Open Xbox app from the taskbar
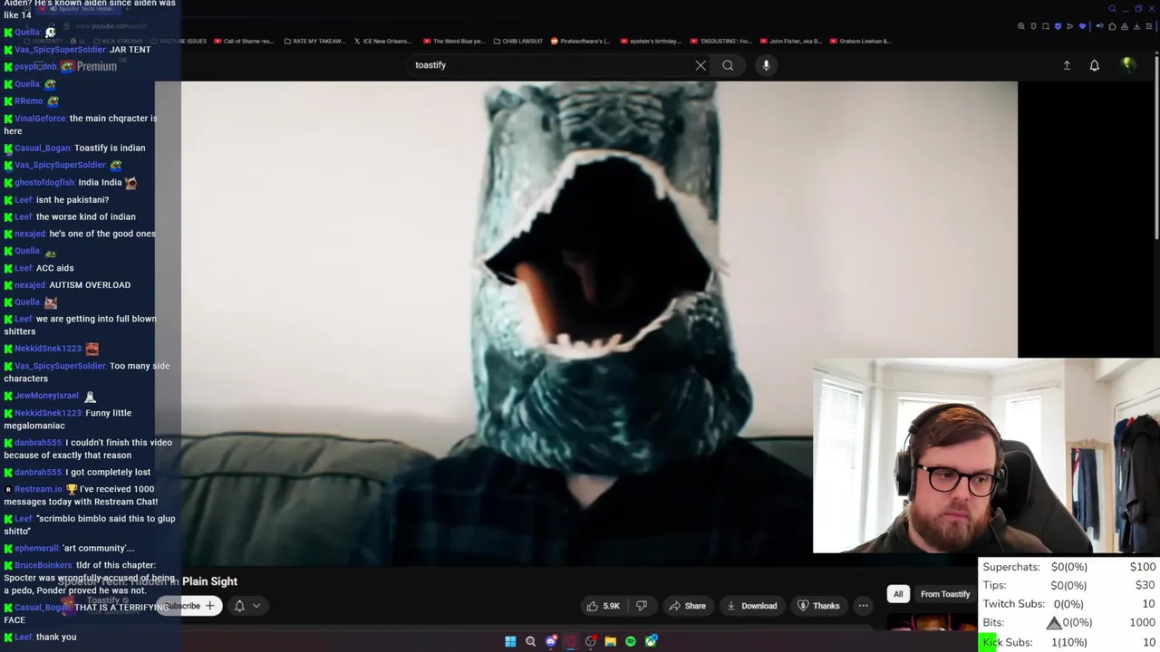 coord(651,641)
